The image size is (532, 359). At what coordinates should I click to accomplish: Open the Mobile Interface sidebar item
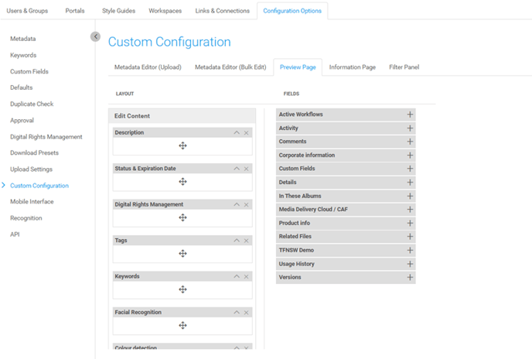pyautogui.click(x=32, y=202)
